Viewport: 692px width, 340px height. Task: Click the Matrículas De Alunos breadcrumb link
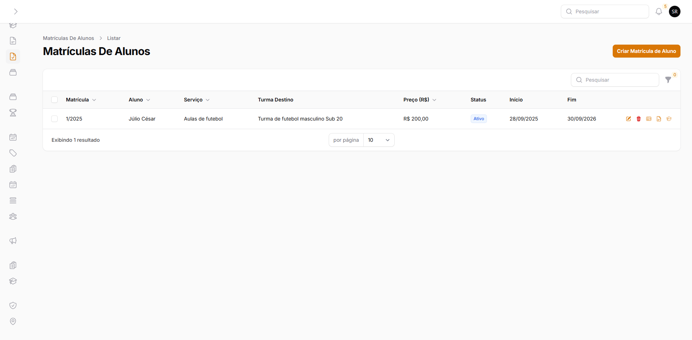(x=68, y=38)
